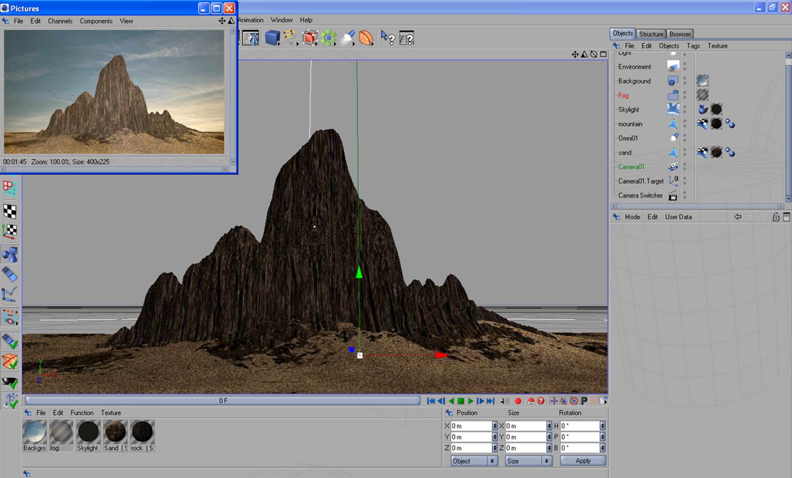Open the Size mode dropdown
Screen dimensions: 792x478
(529, 461)
